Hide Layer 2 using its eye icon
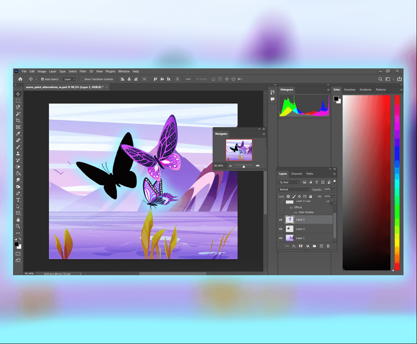This screenshot has height=344, width=417. (281, 220)
